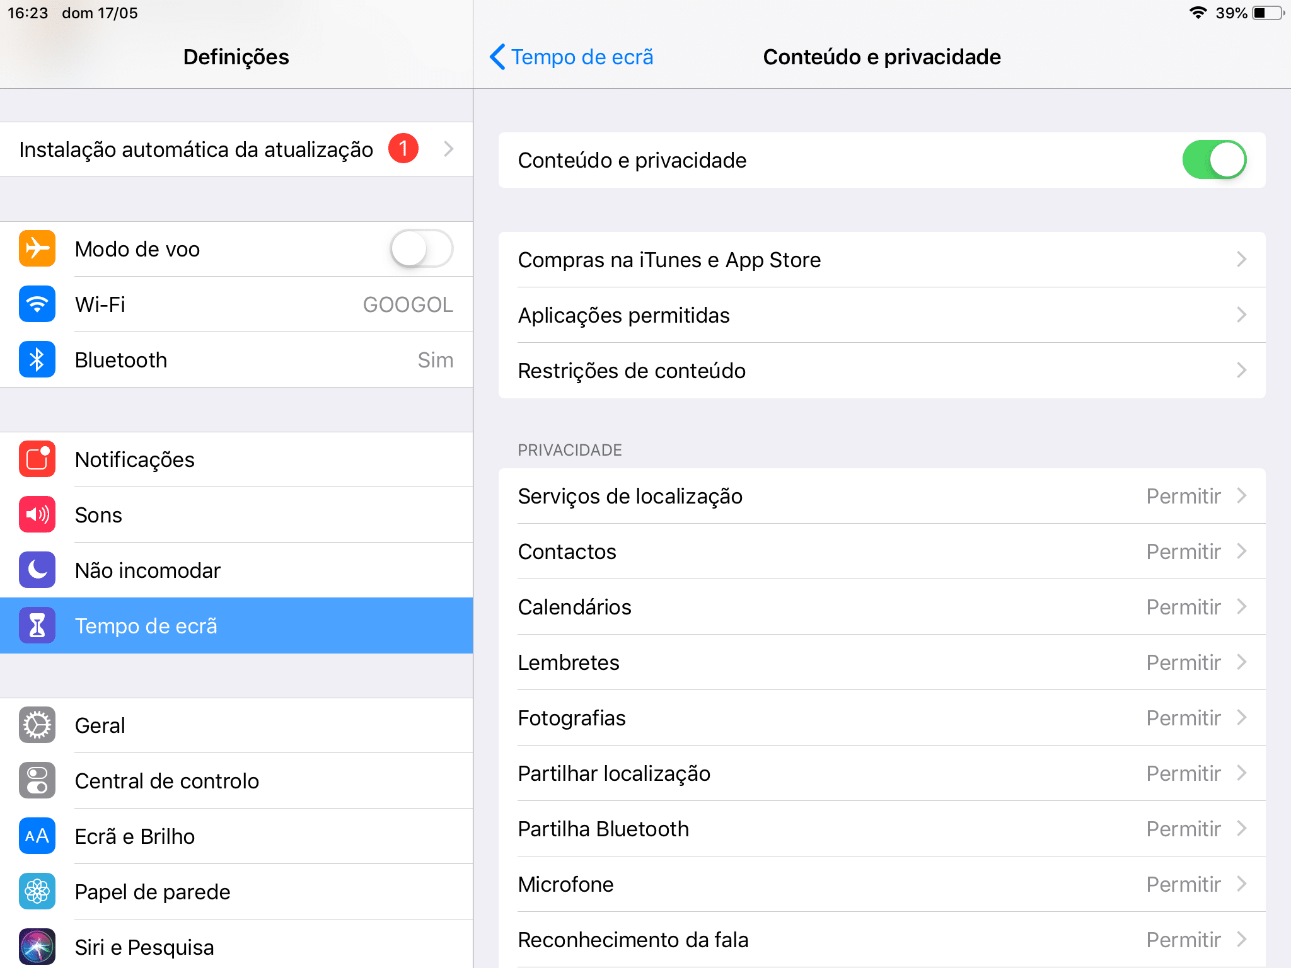Expand the Serviços de localização setting
This screenshot has width=1291, height=968.
click(x=882, y=496)
